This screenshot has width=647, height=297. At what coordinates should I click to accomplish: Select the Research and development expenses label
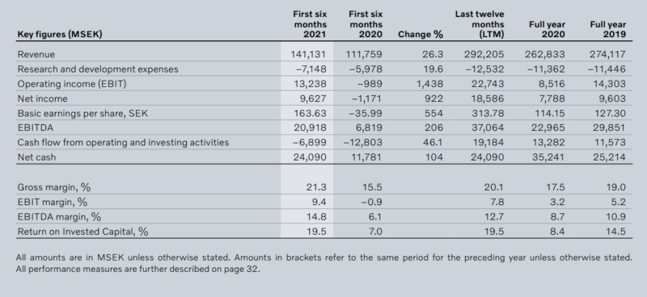[x=98, y=69]
